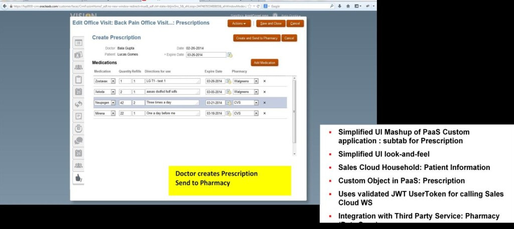
Task: Click the prescription Expire Date field 03-26-2014
Action: point(206,55)
